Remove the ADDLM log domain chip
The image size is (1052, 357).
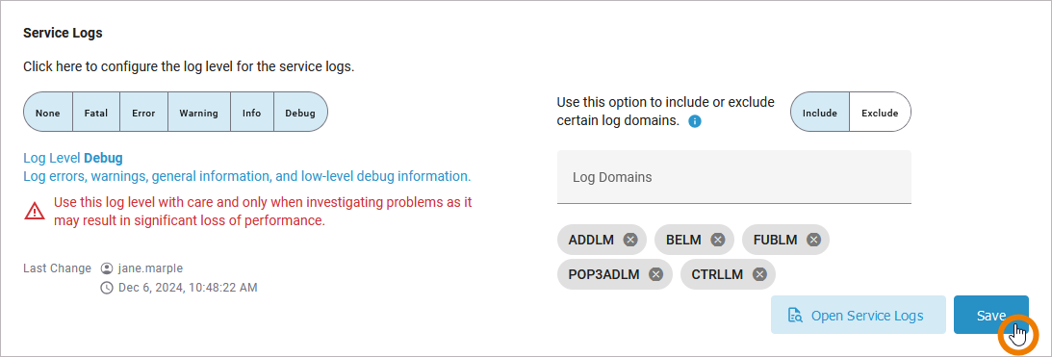point(630,240)
